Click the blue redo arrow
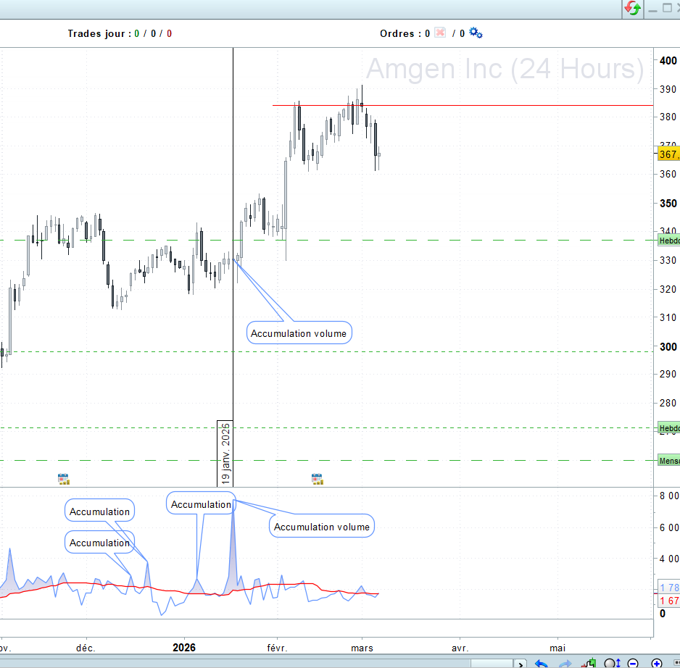This screenshot has width=680, height=668. [565, 663]
